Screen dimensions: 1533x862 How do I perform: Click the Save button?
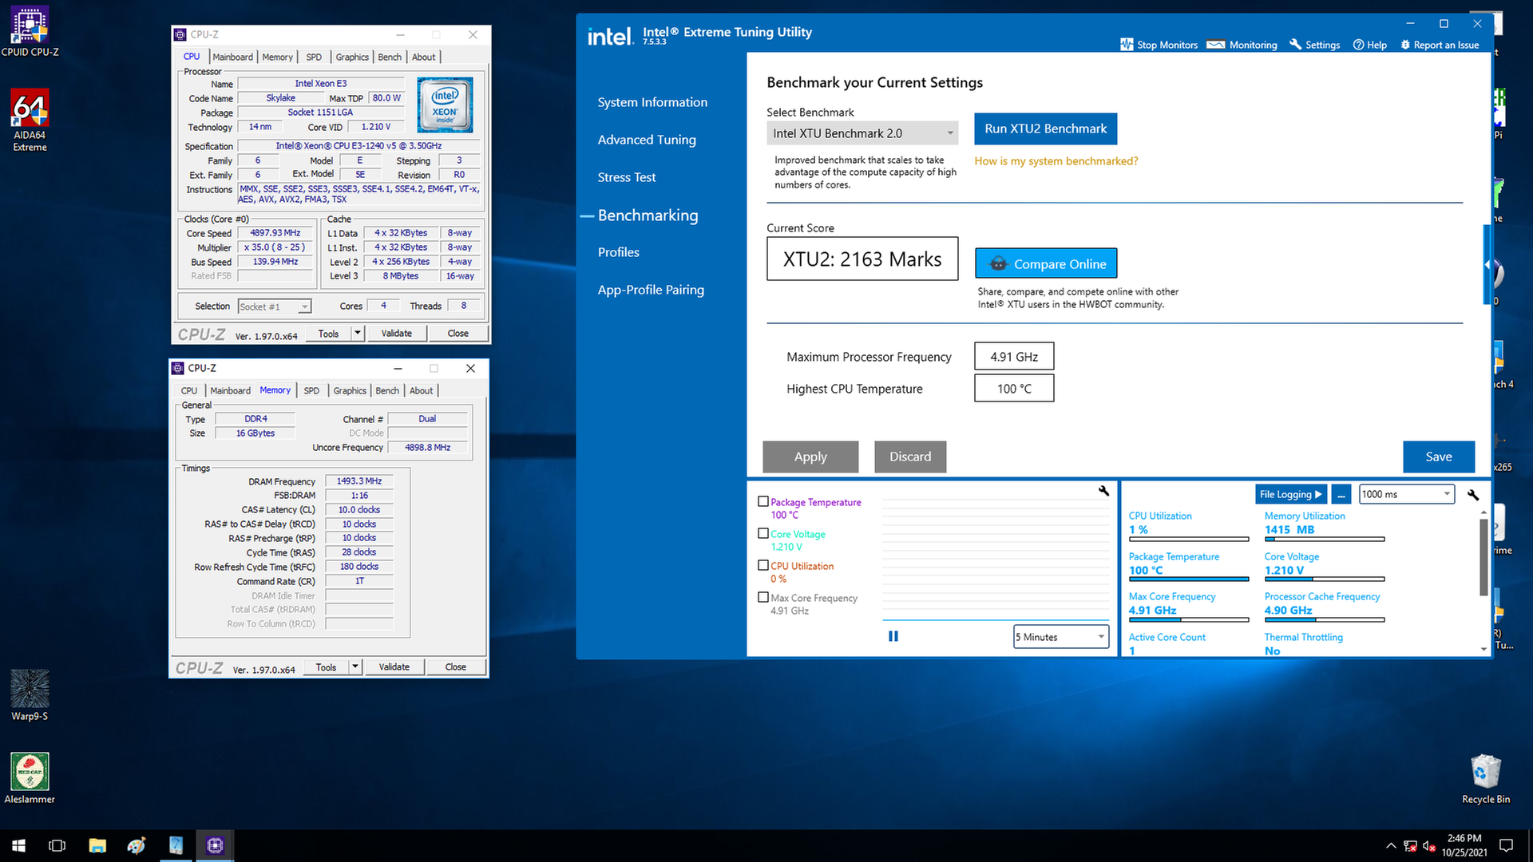pyautogui.click(x=1439, y=457)
